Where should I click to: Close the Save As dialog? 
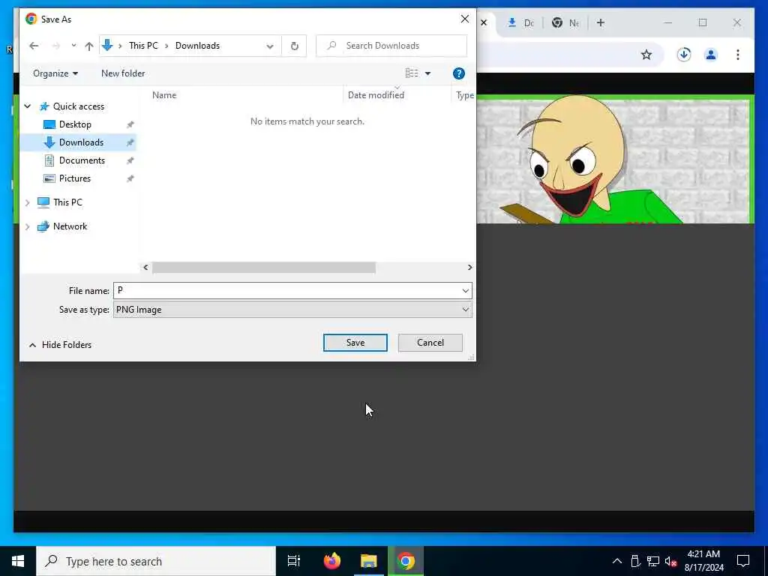(465, 19)
